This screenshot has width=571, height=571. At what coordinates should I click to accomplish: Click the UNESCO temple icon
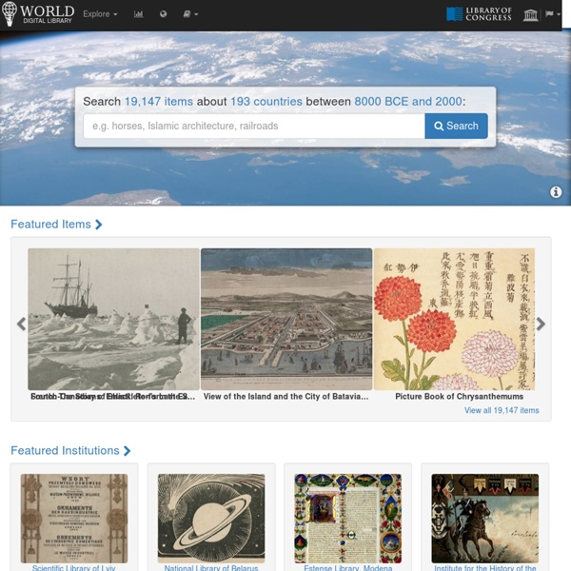click(531, 14)
